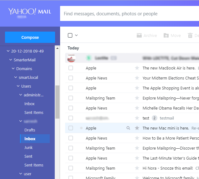
Task: Click the search magnifier icon on the Mac mini row
Action: (x=128, y=128)
